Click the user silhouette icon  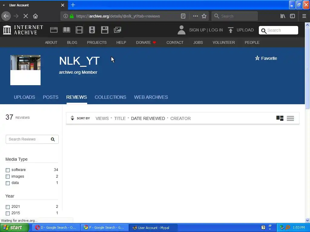pos(182,30)
